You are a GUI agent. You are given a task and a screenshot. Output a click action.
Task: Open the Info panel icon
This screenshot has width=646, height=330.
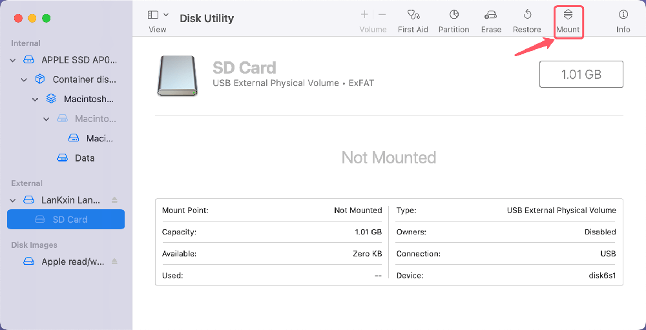pyautogui.click(x=623, y=15)
